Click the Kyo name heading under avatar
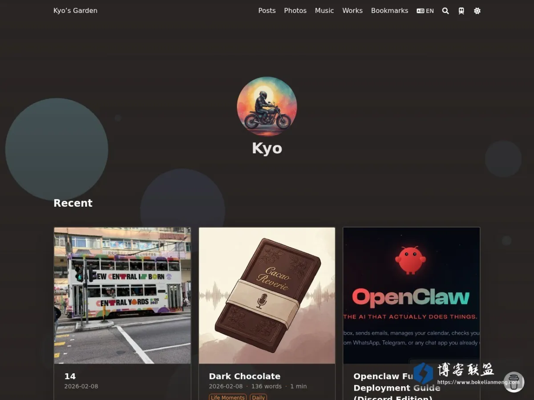The image size is (534, 400). (x=267, y=148)
